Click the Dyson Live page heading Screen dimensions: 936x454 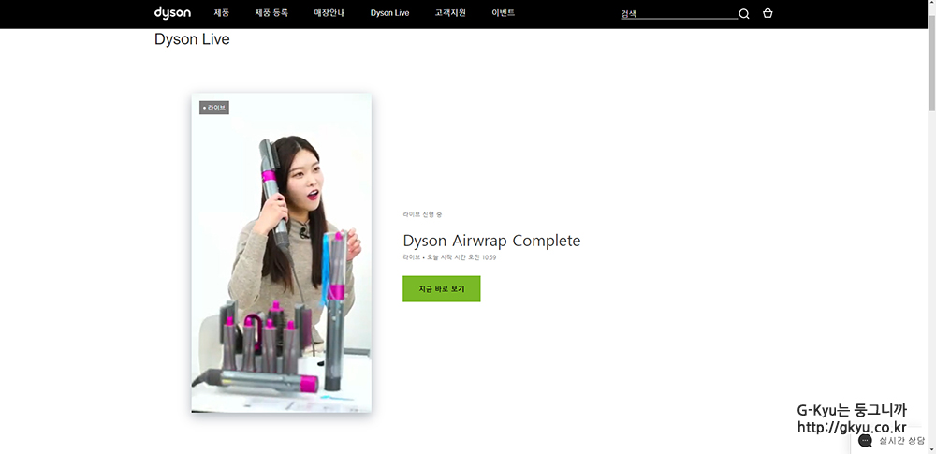[192, 39]
